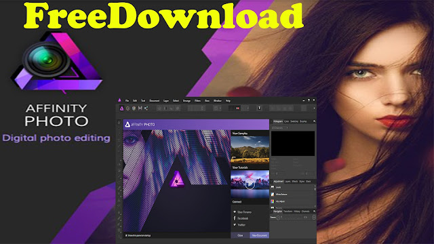
Task: Open the Arrange menu
Action: 186,101
